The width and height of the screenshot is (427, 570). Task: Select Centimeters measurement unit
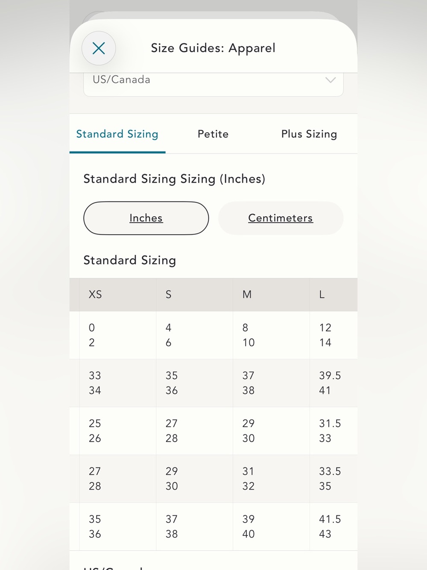281,218
